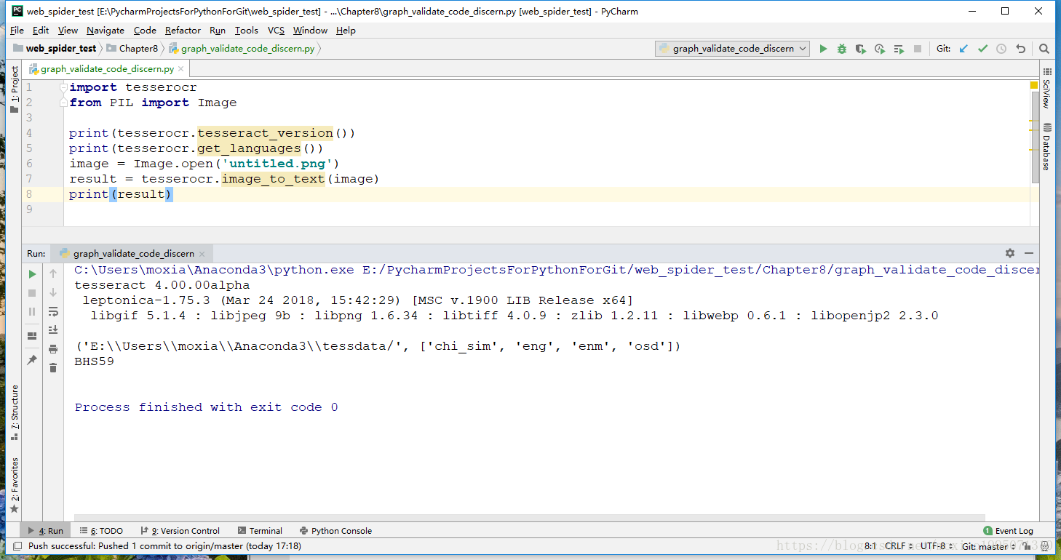Print the console output
This screenshot has height=560, width=1061.
coord(53,349)
